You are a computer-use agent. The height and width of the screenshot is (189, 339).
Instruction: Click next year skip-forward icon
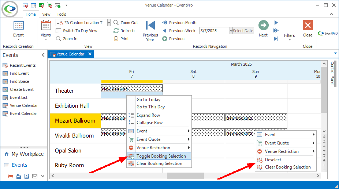click(276, 39)
